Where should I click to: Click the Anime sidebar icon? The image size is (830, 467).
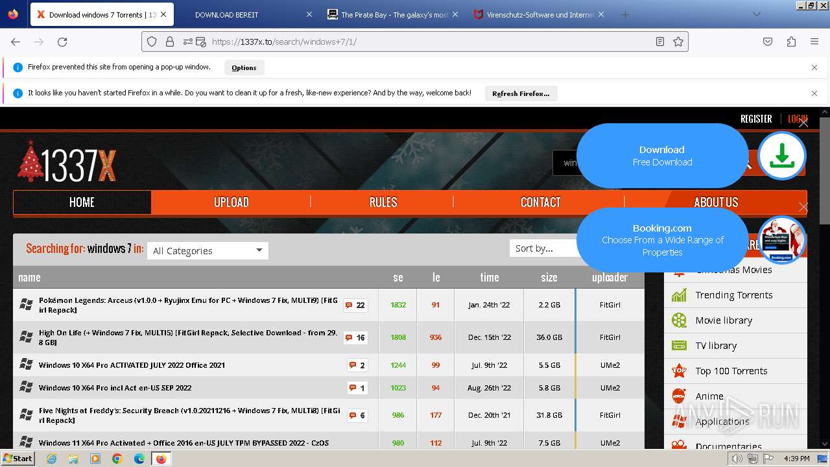pyautogui.click(x=679, y=396)
